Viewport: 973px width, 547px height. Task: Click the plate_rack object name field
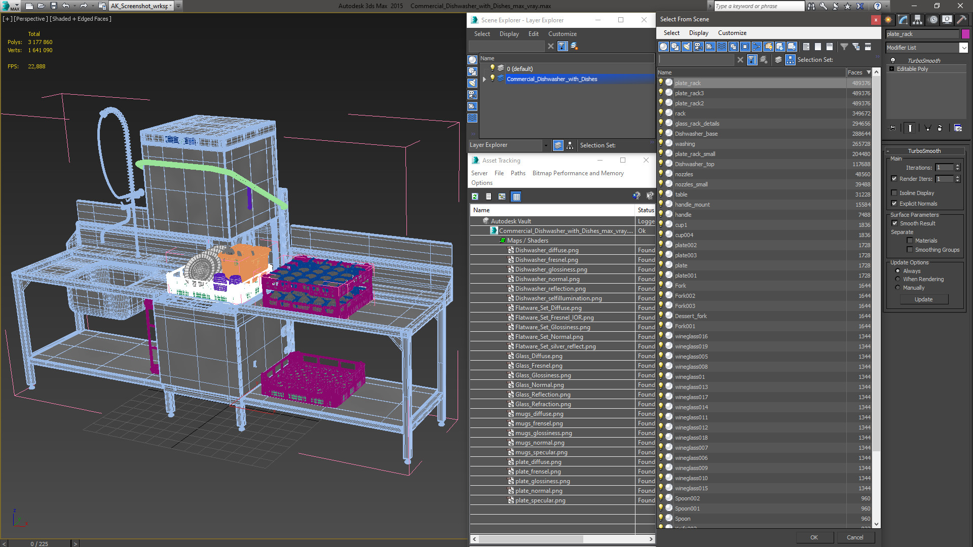click(922, 34)
